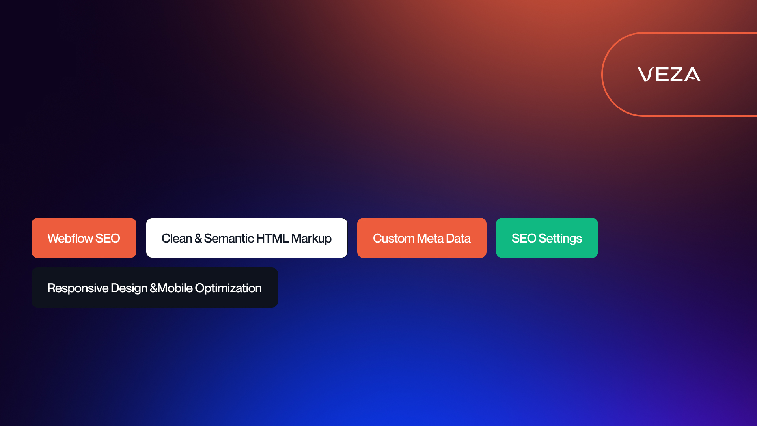Select the first orange pill on the left

click(84, 237)
